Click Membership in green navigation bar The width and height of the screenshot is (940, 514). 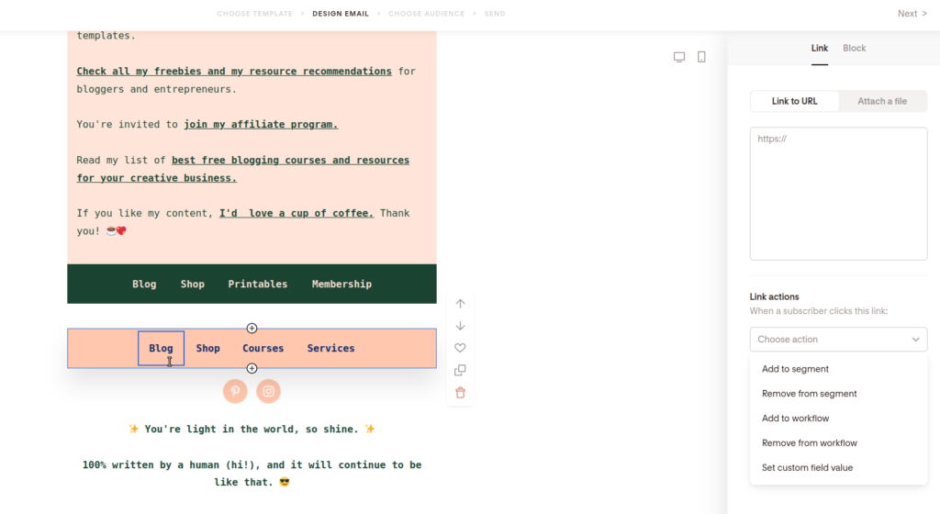tap(341, 284)
